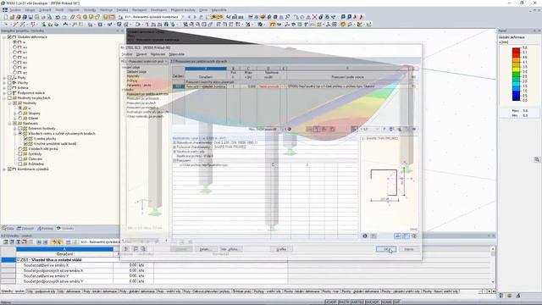542x305 pixels.
Task: Click the Storno button
Action: tap(409, 249)
